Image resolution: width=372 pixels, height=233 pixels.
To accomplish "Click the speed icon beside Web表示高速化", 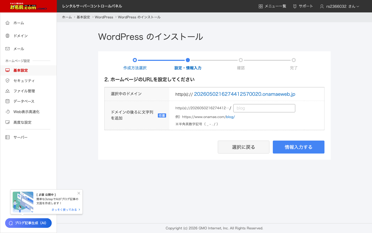I will point(7,112).
